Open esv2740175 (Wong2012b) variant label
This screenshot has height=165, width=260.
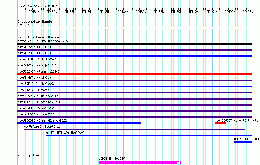37,65
